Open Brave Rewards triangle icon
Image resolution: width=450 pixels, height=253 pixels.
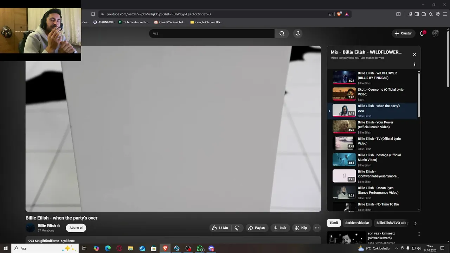pyautogui.click(x=347, y=14)
